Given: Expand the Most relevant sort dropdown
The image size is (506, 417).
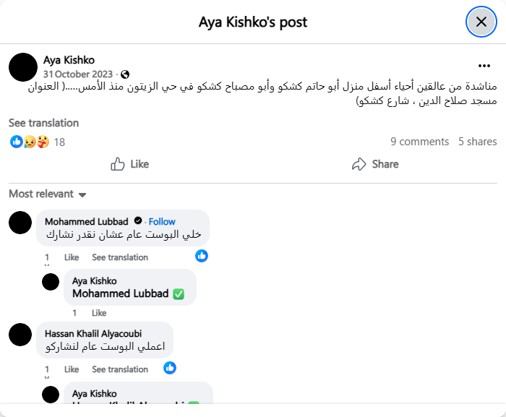Looking at the screenshot, I should point(48,194).
